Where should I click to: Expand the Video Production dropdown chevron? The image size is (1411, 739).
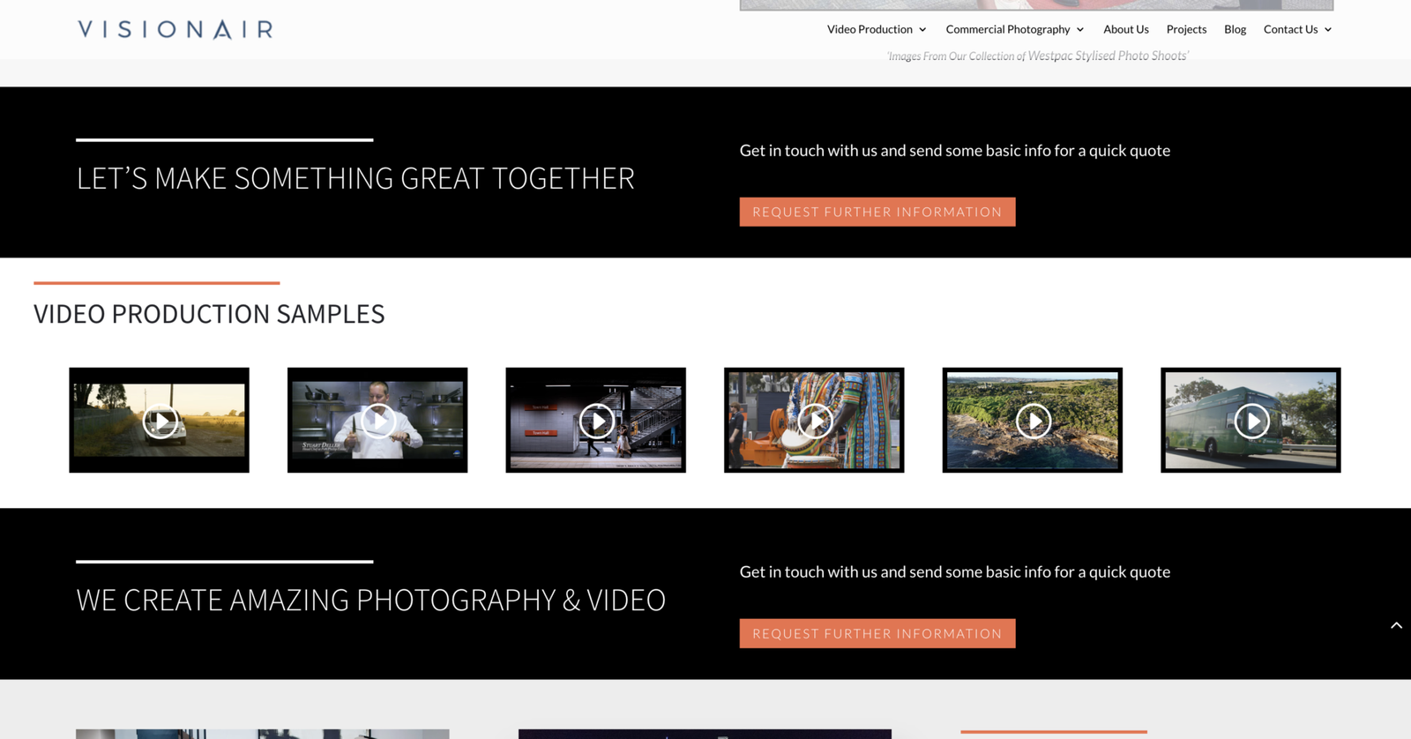click(922, 30)
